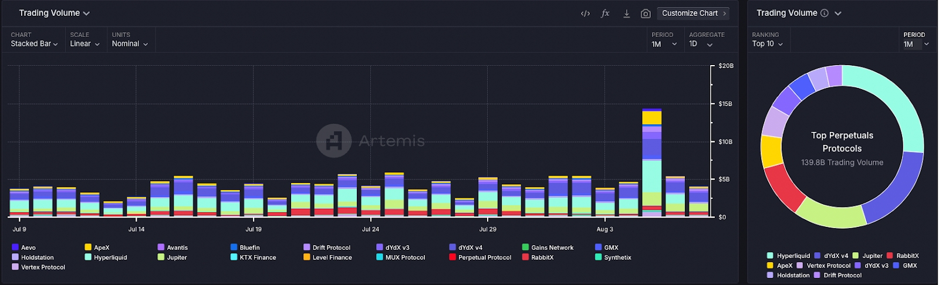
Task: Click the Top Perpetuals Protocols donut title
Action: (842, 142)
